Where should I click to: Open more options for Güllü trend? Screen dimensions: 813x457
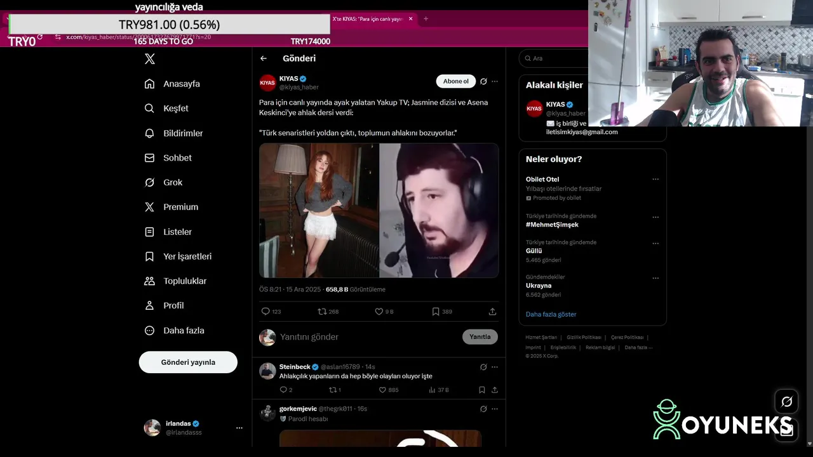[x=655, y=243]
